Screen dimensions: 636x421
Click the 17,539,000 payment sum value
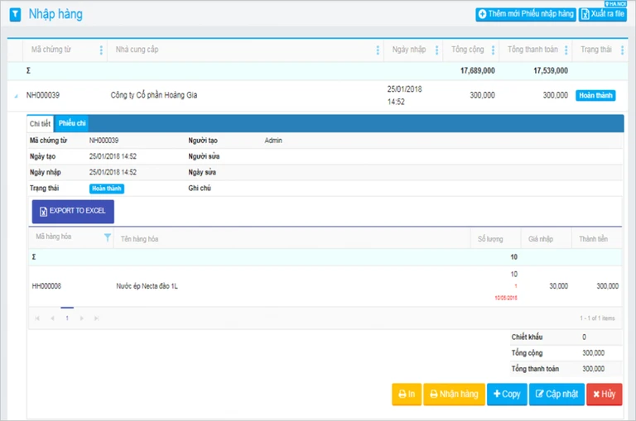[551, 71]
